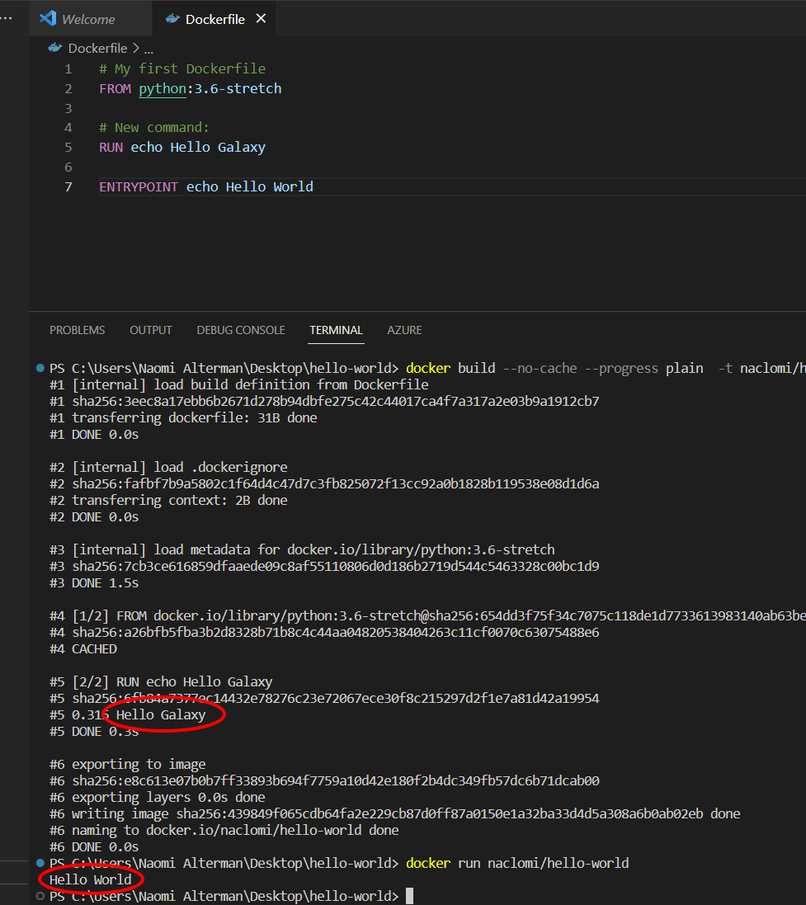Close the Dockerfile editor tab

261,18
